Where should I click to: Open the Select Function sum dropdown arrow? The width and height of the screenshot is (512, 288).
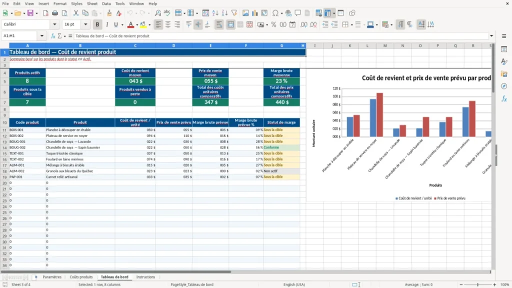tap(64, 36)
